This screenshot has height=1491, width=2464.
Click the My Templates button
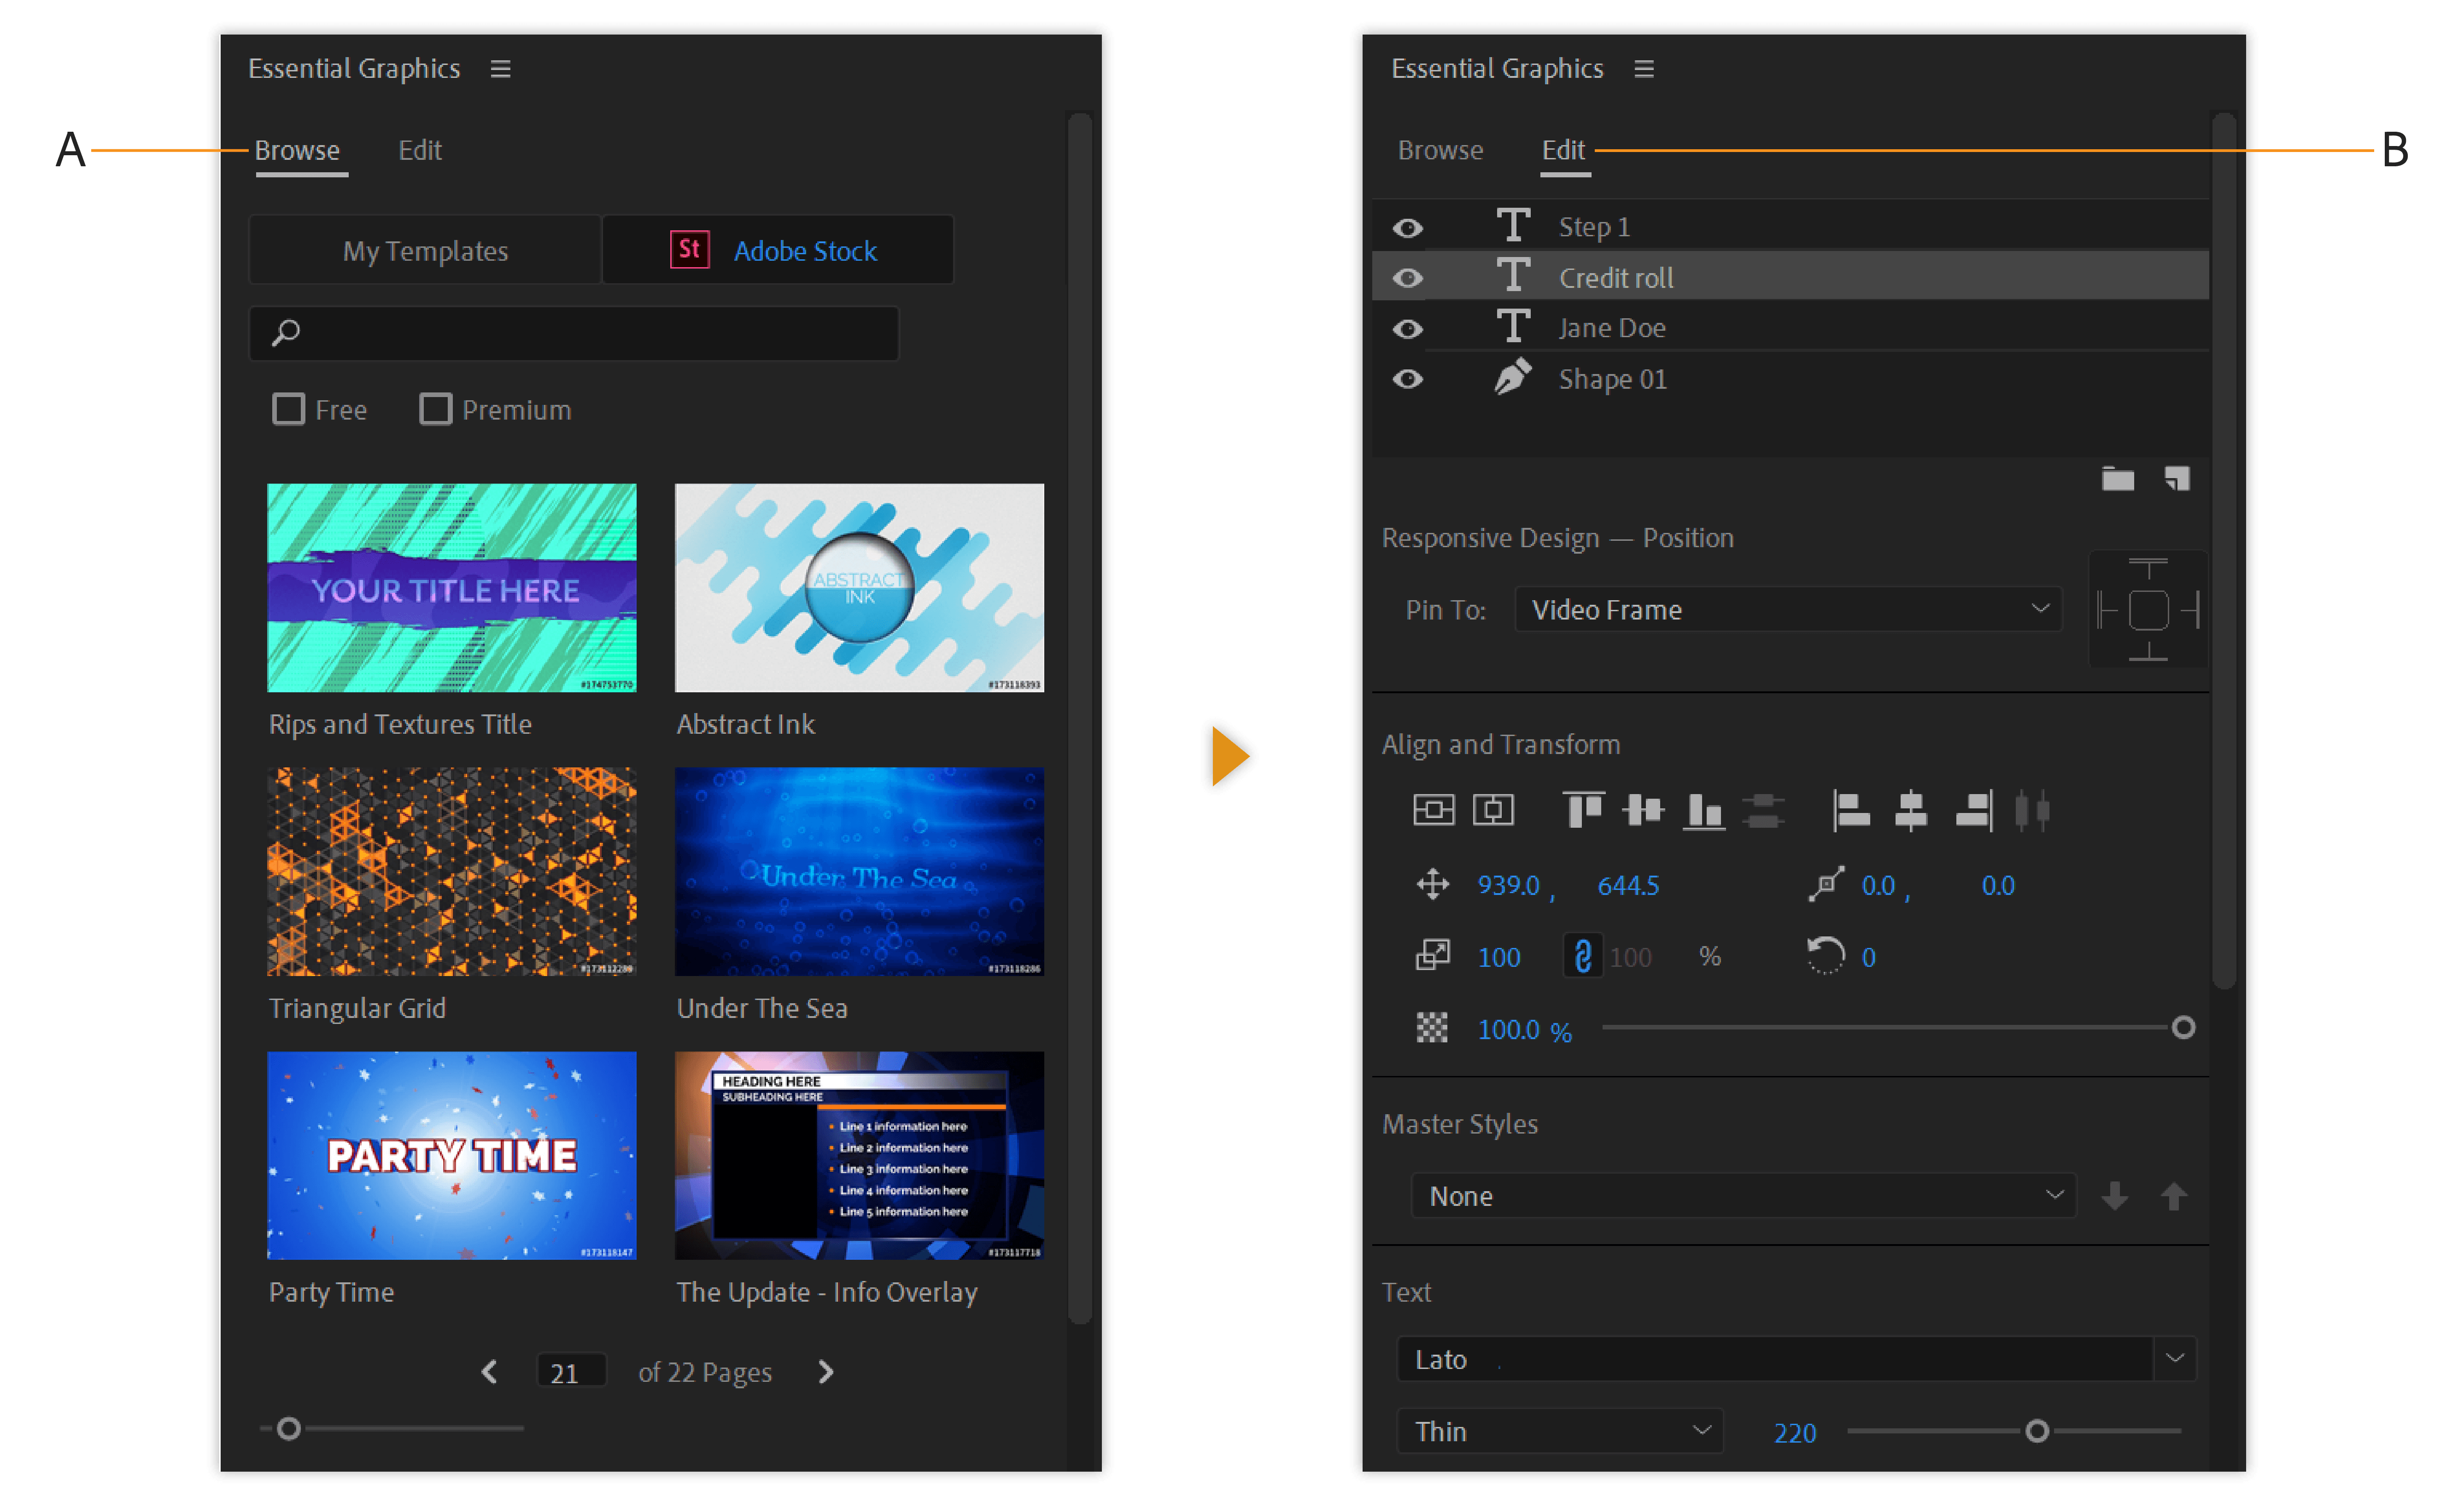pyautogui.click(x=425, y=250)
